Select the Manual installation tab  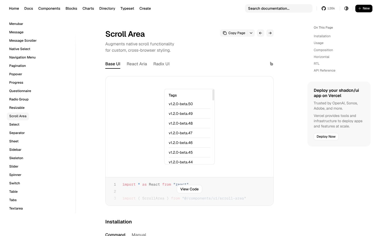[x=139, y=234]
